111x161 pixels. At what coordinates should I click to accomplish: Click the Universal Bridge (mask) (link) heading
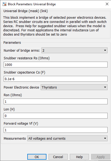[x=25, y=11]
